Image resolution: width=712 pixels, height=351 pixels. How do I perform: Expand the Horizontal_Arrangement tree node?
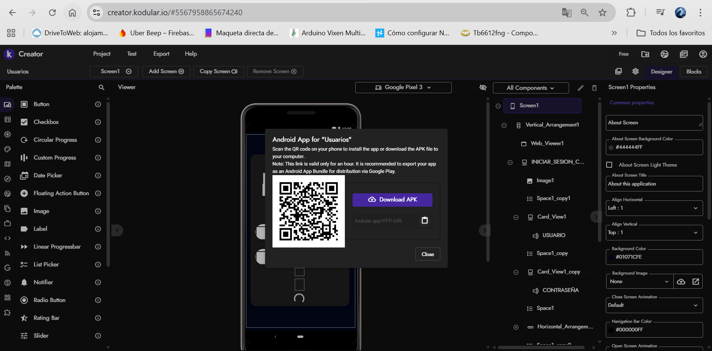click(516, 327)
